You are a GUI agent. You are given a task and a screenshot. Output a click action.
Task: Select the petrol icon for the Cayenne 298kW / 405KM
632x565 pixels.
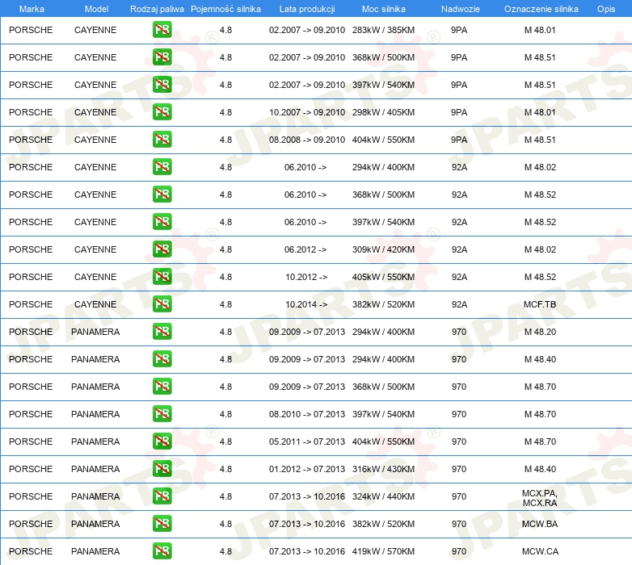(x=162, y=112)
